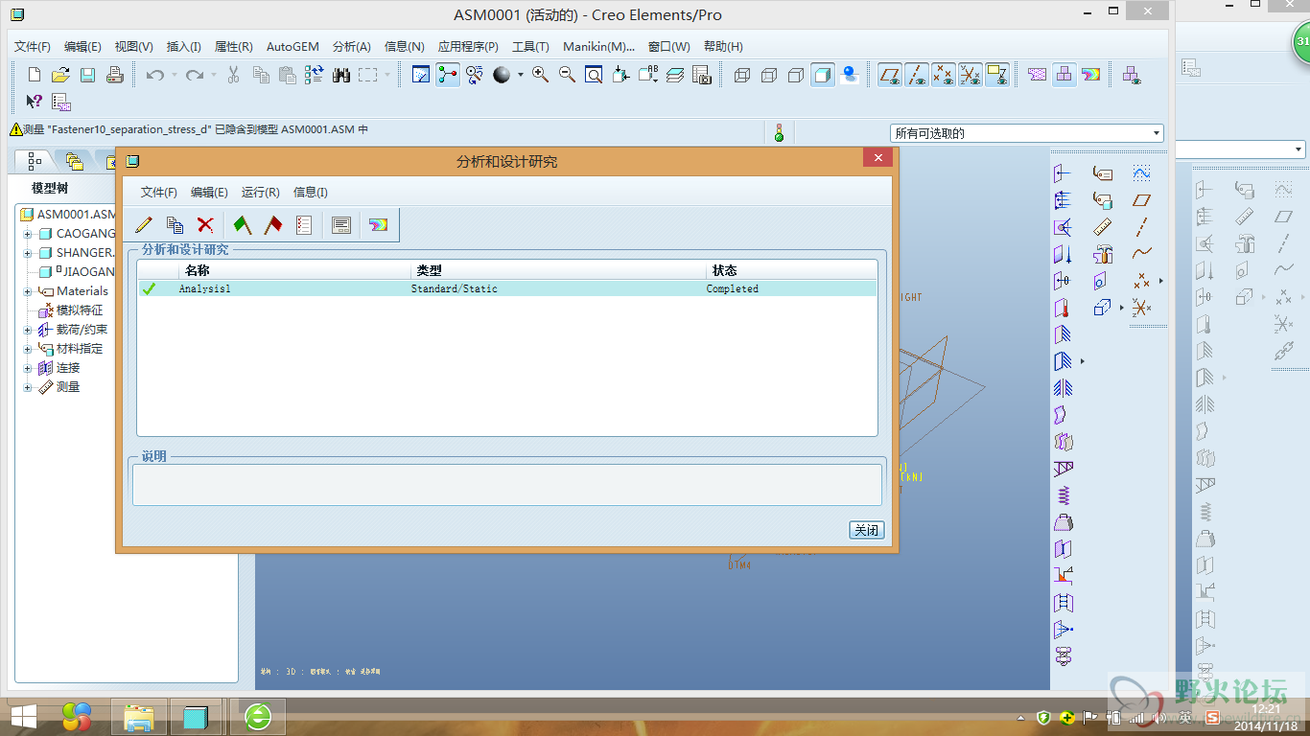Open the selection filter dropdown
Image resolution: width=1310 pixels, height=736 pixels.
1157,133
